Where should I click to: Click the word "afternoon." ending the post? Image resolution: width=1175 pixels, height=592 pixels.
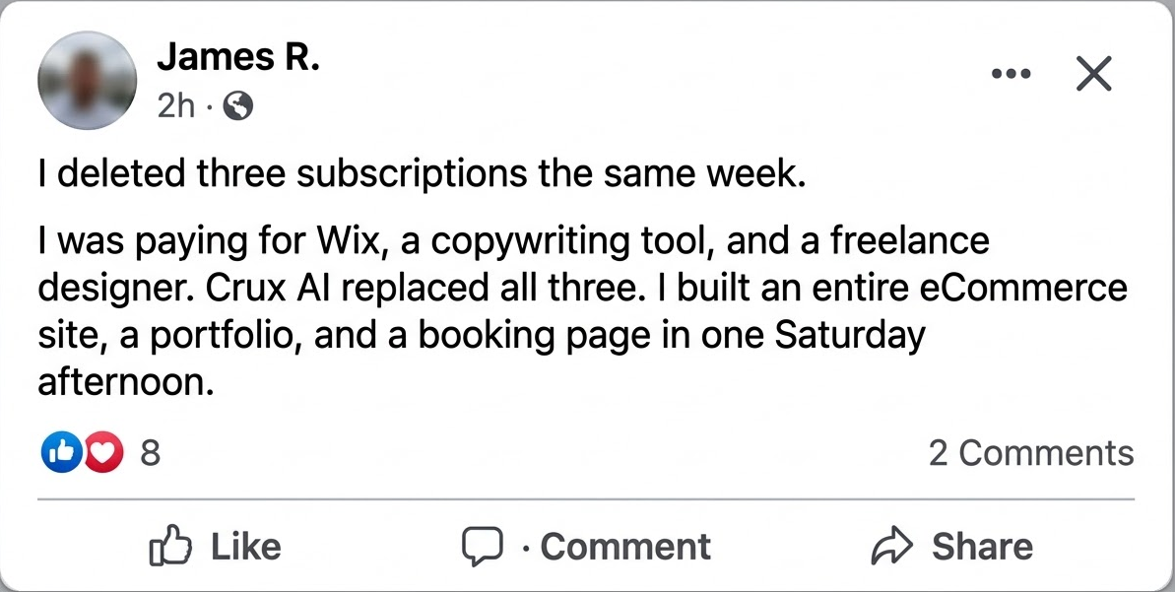point(125,382)
